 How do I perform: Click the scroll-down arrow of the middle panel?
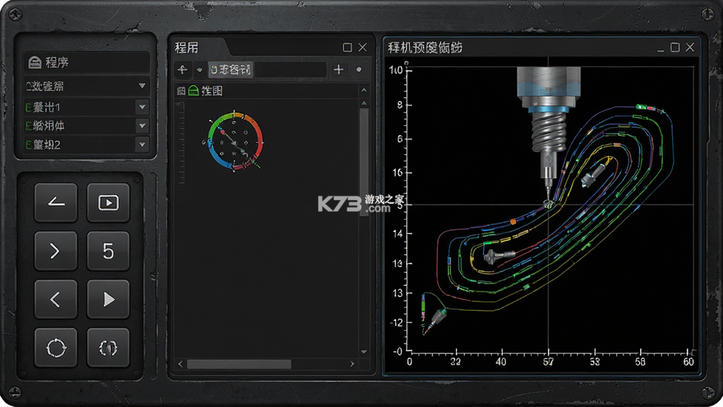364,352
